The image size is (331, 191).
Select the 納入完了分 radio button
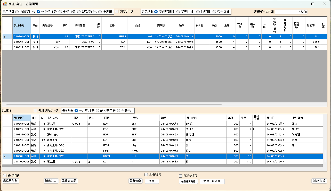tap(106, 111)
